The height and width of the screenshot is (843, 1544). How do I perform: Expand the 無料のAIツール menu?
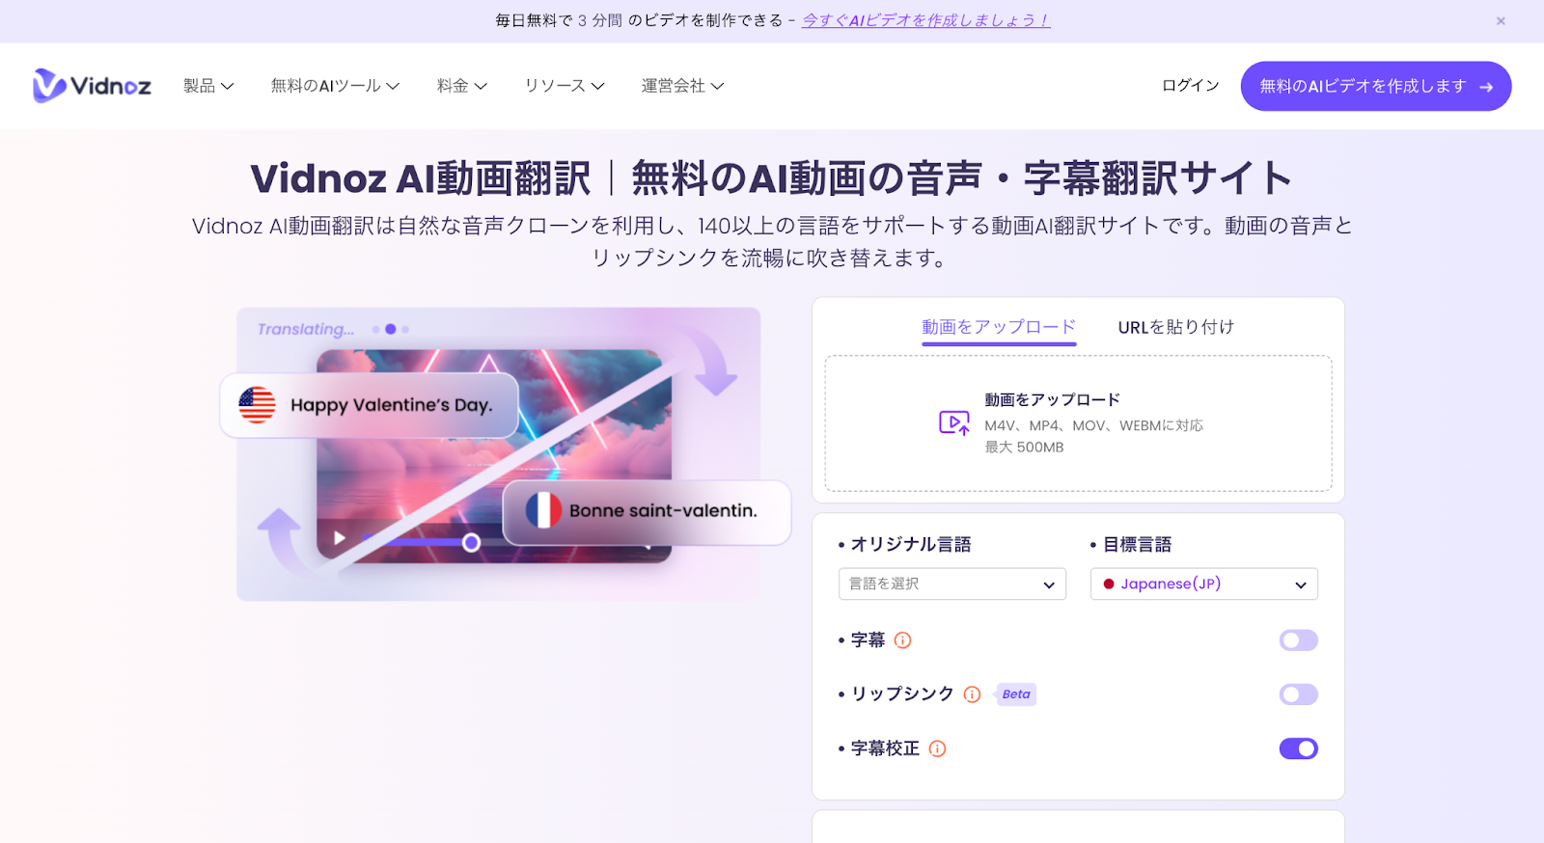[335, 86]
